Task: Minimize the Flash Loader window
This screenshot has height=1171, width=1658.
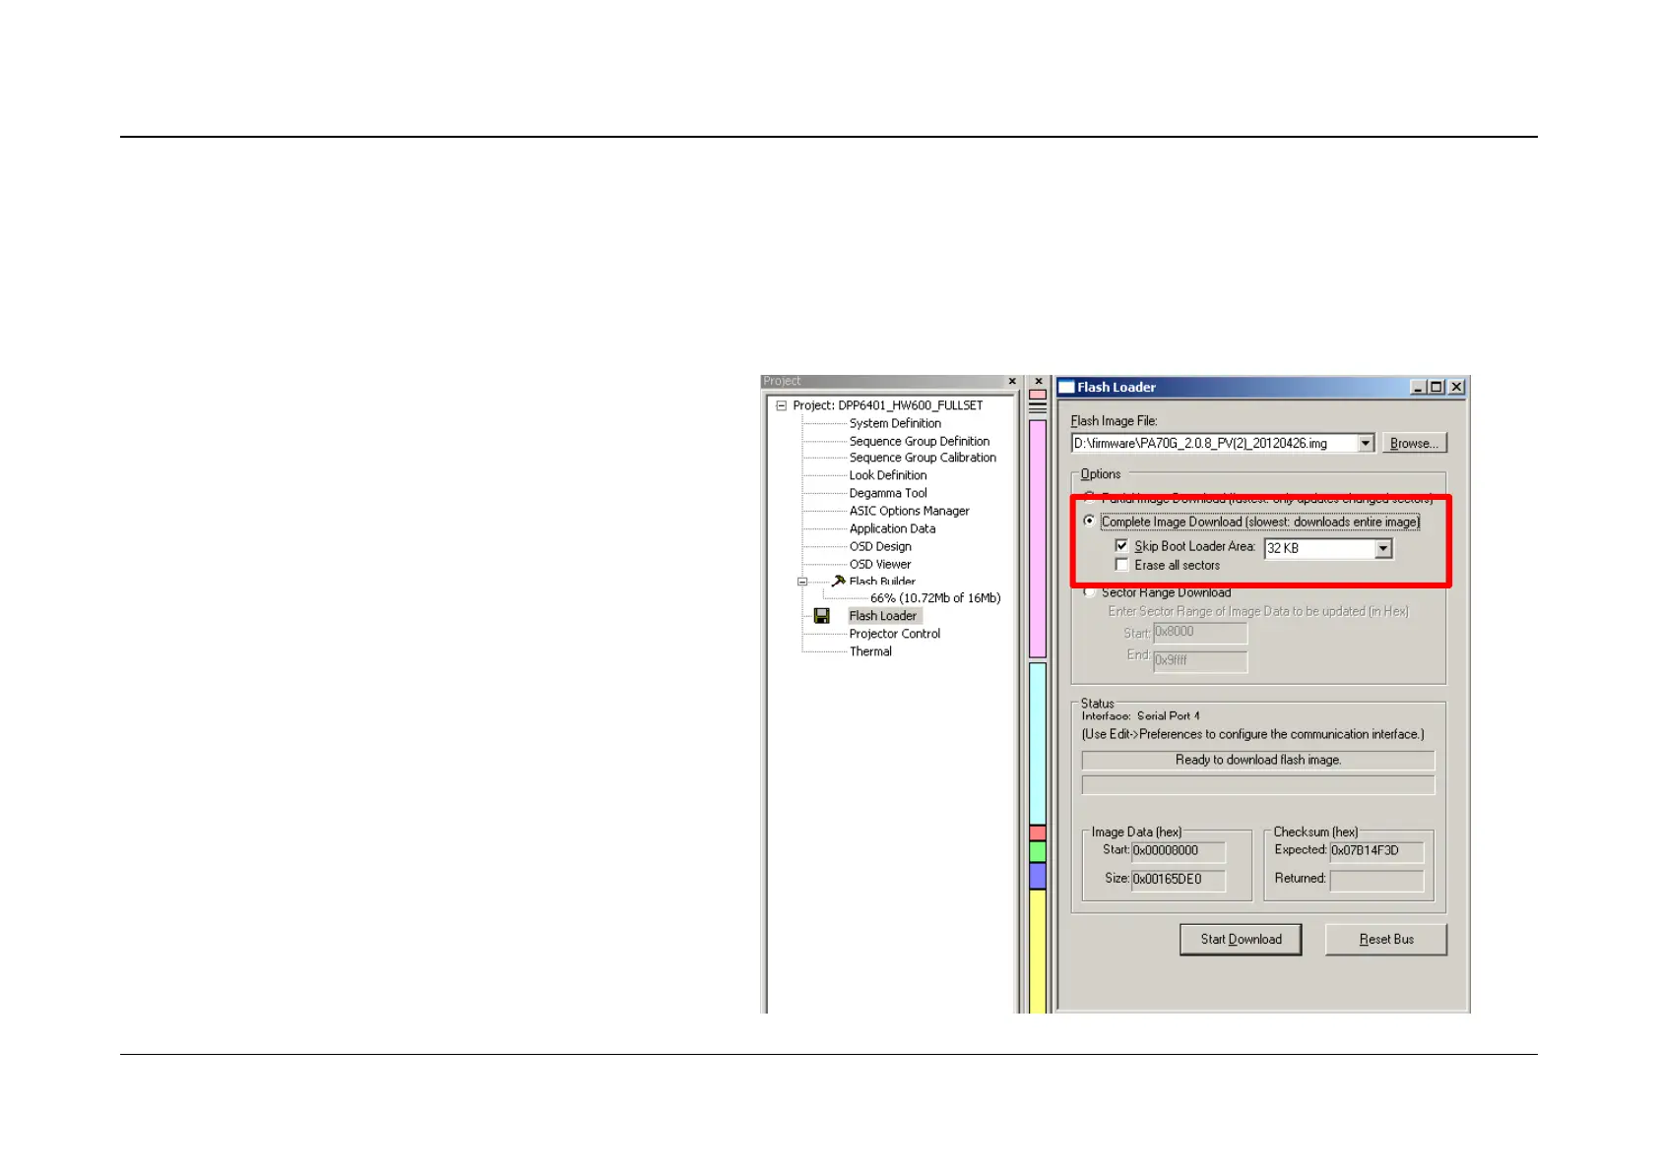Action: tap(1419, 387)
